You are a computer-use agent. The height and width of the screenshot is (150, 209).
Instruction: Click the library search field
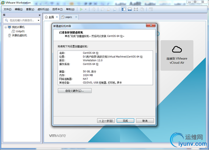(x=22, y=21)
